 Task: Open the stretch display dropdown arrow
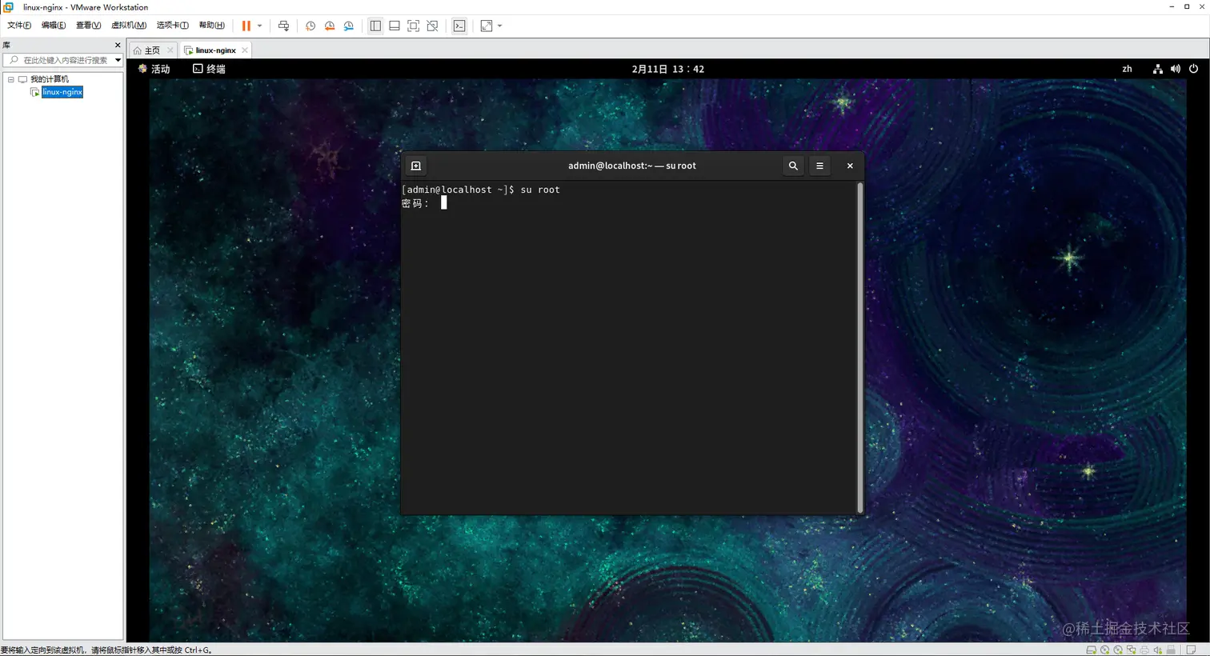click(500, 26)
